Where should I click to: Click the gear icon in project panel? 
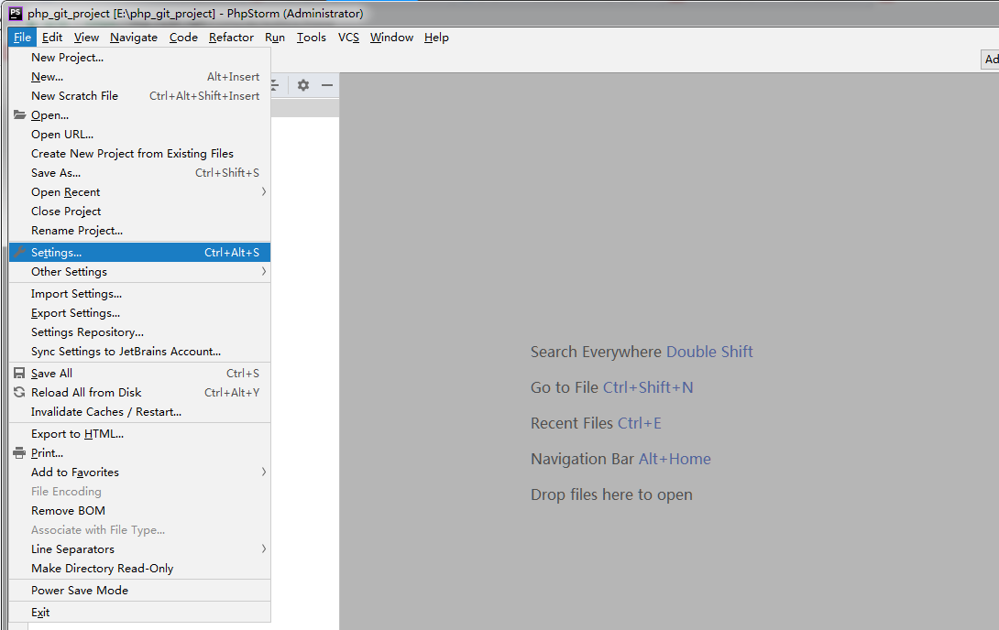coord(303,84)
